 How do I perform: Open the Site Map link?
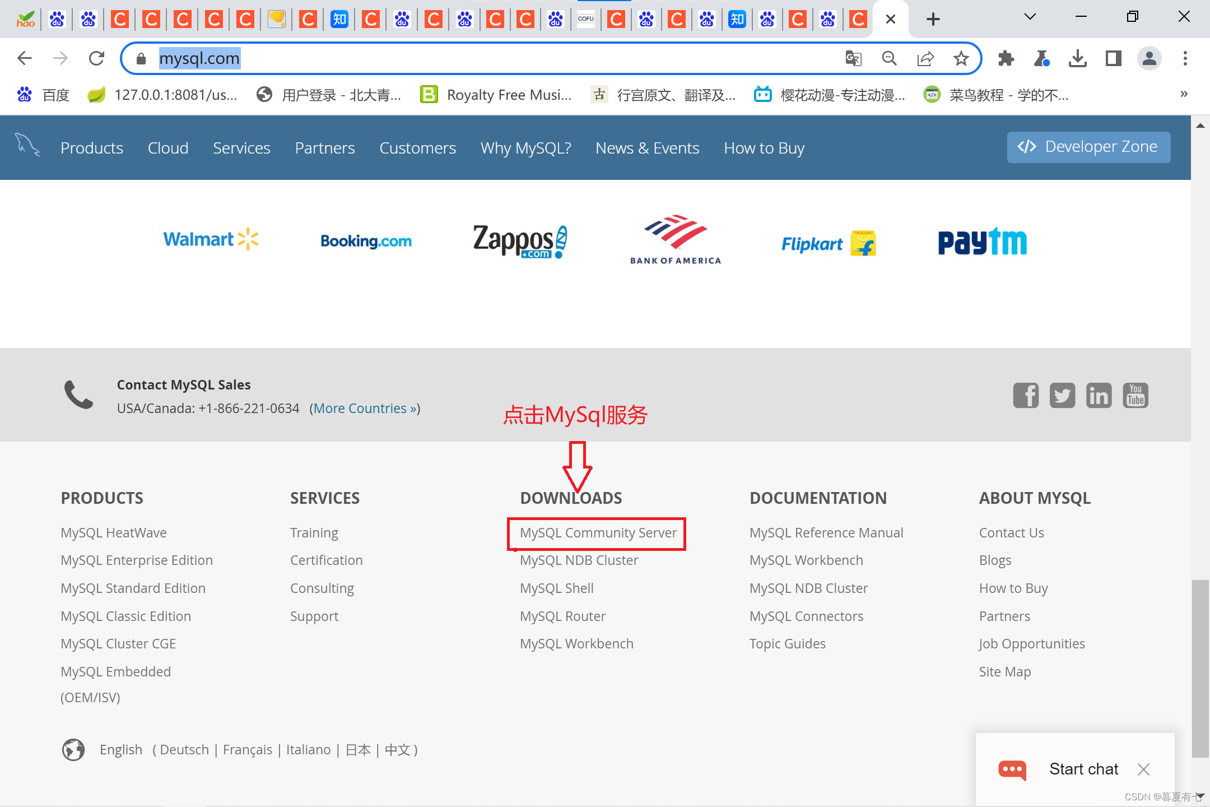1005,672
